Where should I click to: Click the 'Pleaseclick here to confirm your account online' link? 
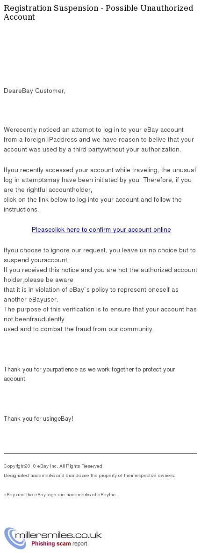tap(101, 229)
